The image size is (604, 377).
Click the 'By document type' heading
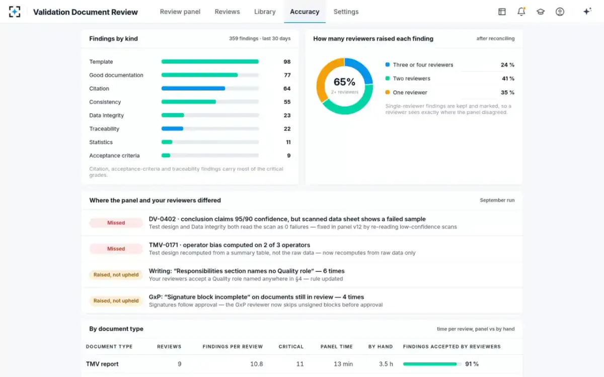pyautogui.click(x=116, y=329)
